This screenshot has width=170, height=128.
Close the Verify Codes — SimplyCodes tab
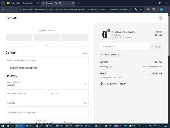pyautogui.click(x=38, y=3)
